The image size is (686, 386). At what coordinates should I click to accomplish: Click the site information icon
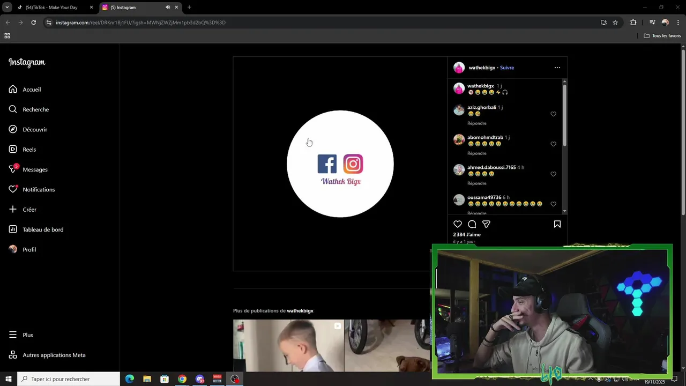[49, 23]
